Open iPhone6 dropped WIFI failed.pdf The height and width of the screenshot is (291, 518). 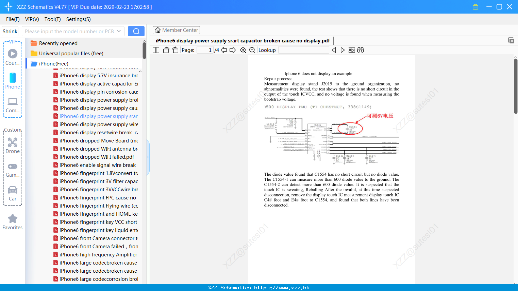pos(94,157)
